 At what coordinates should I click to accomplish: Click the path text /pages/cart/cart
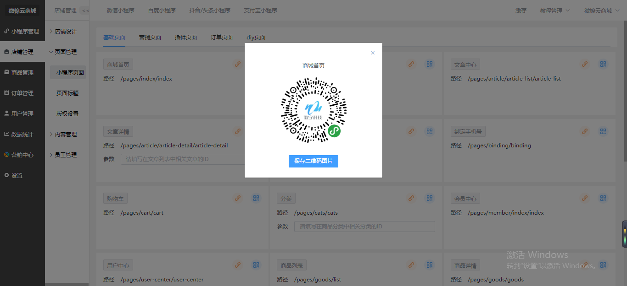tap(142, 213)
